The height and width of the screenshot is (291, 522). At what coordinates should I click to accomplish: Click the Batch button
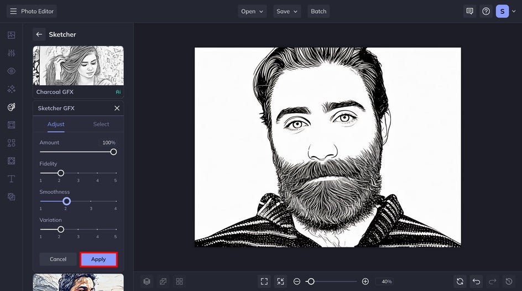click(x=319, y=11)
